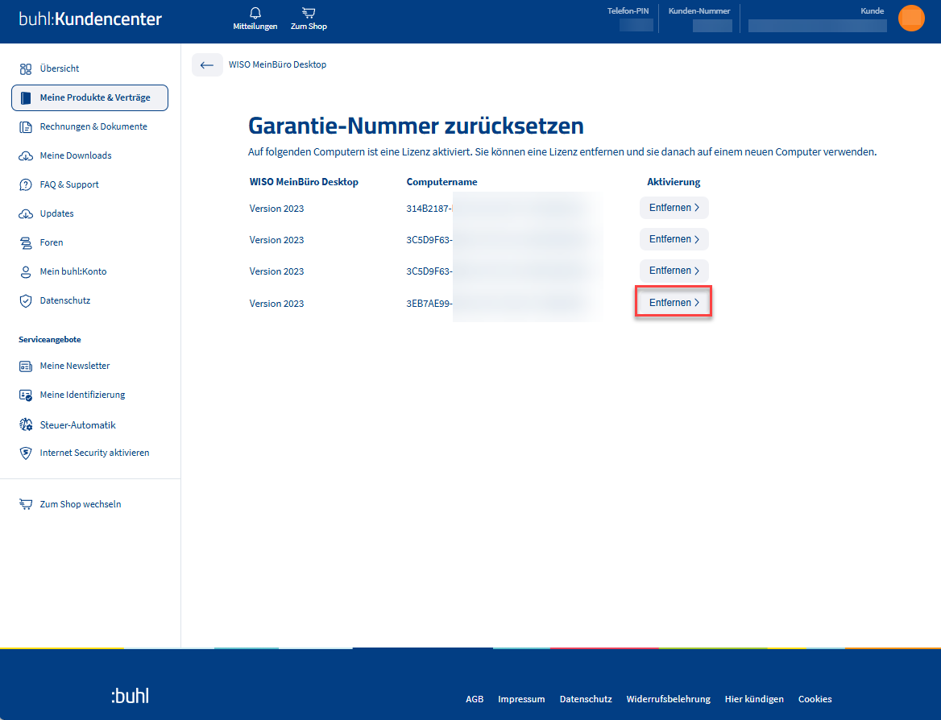Go back using the left arrow button

[207, 64]
